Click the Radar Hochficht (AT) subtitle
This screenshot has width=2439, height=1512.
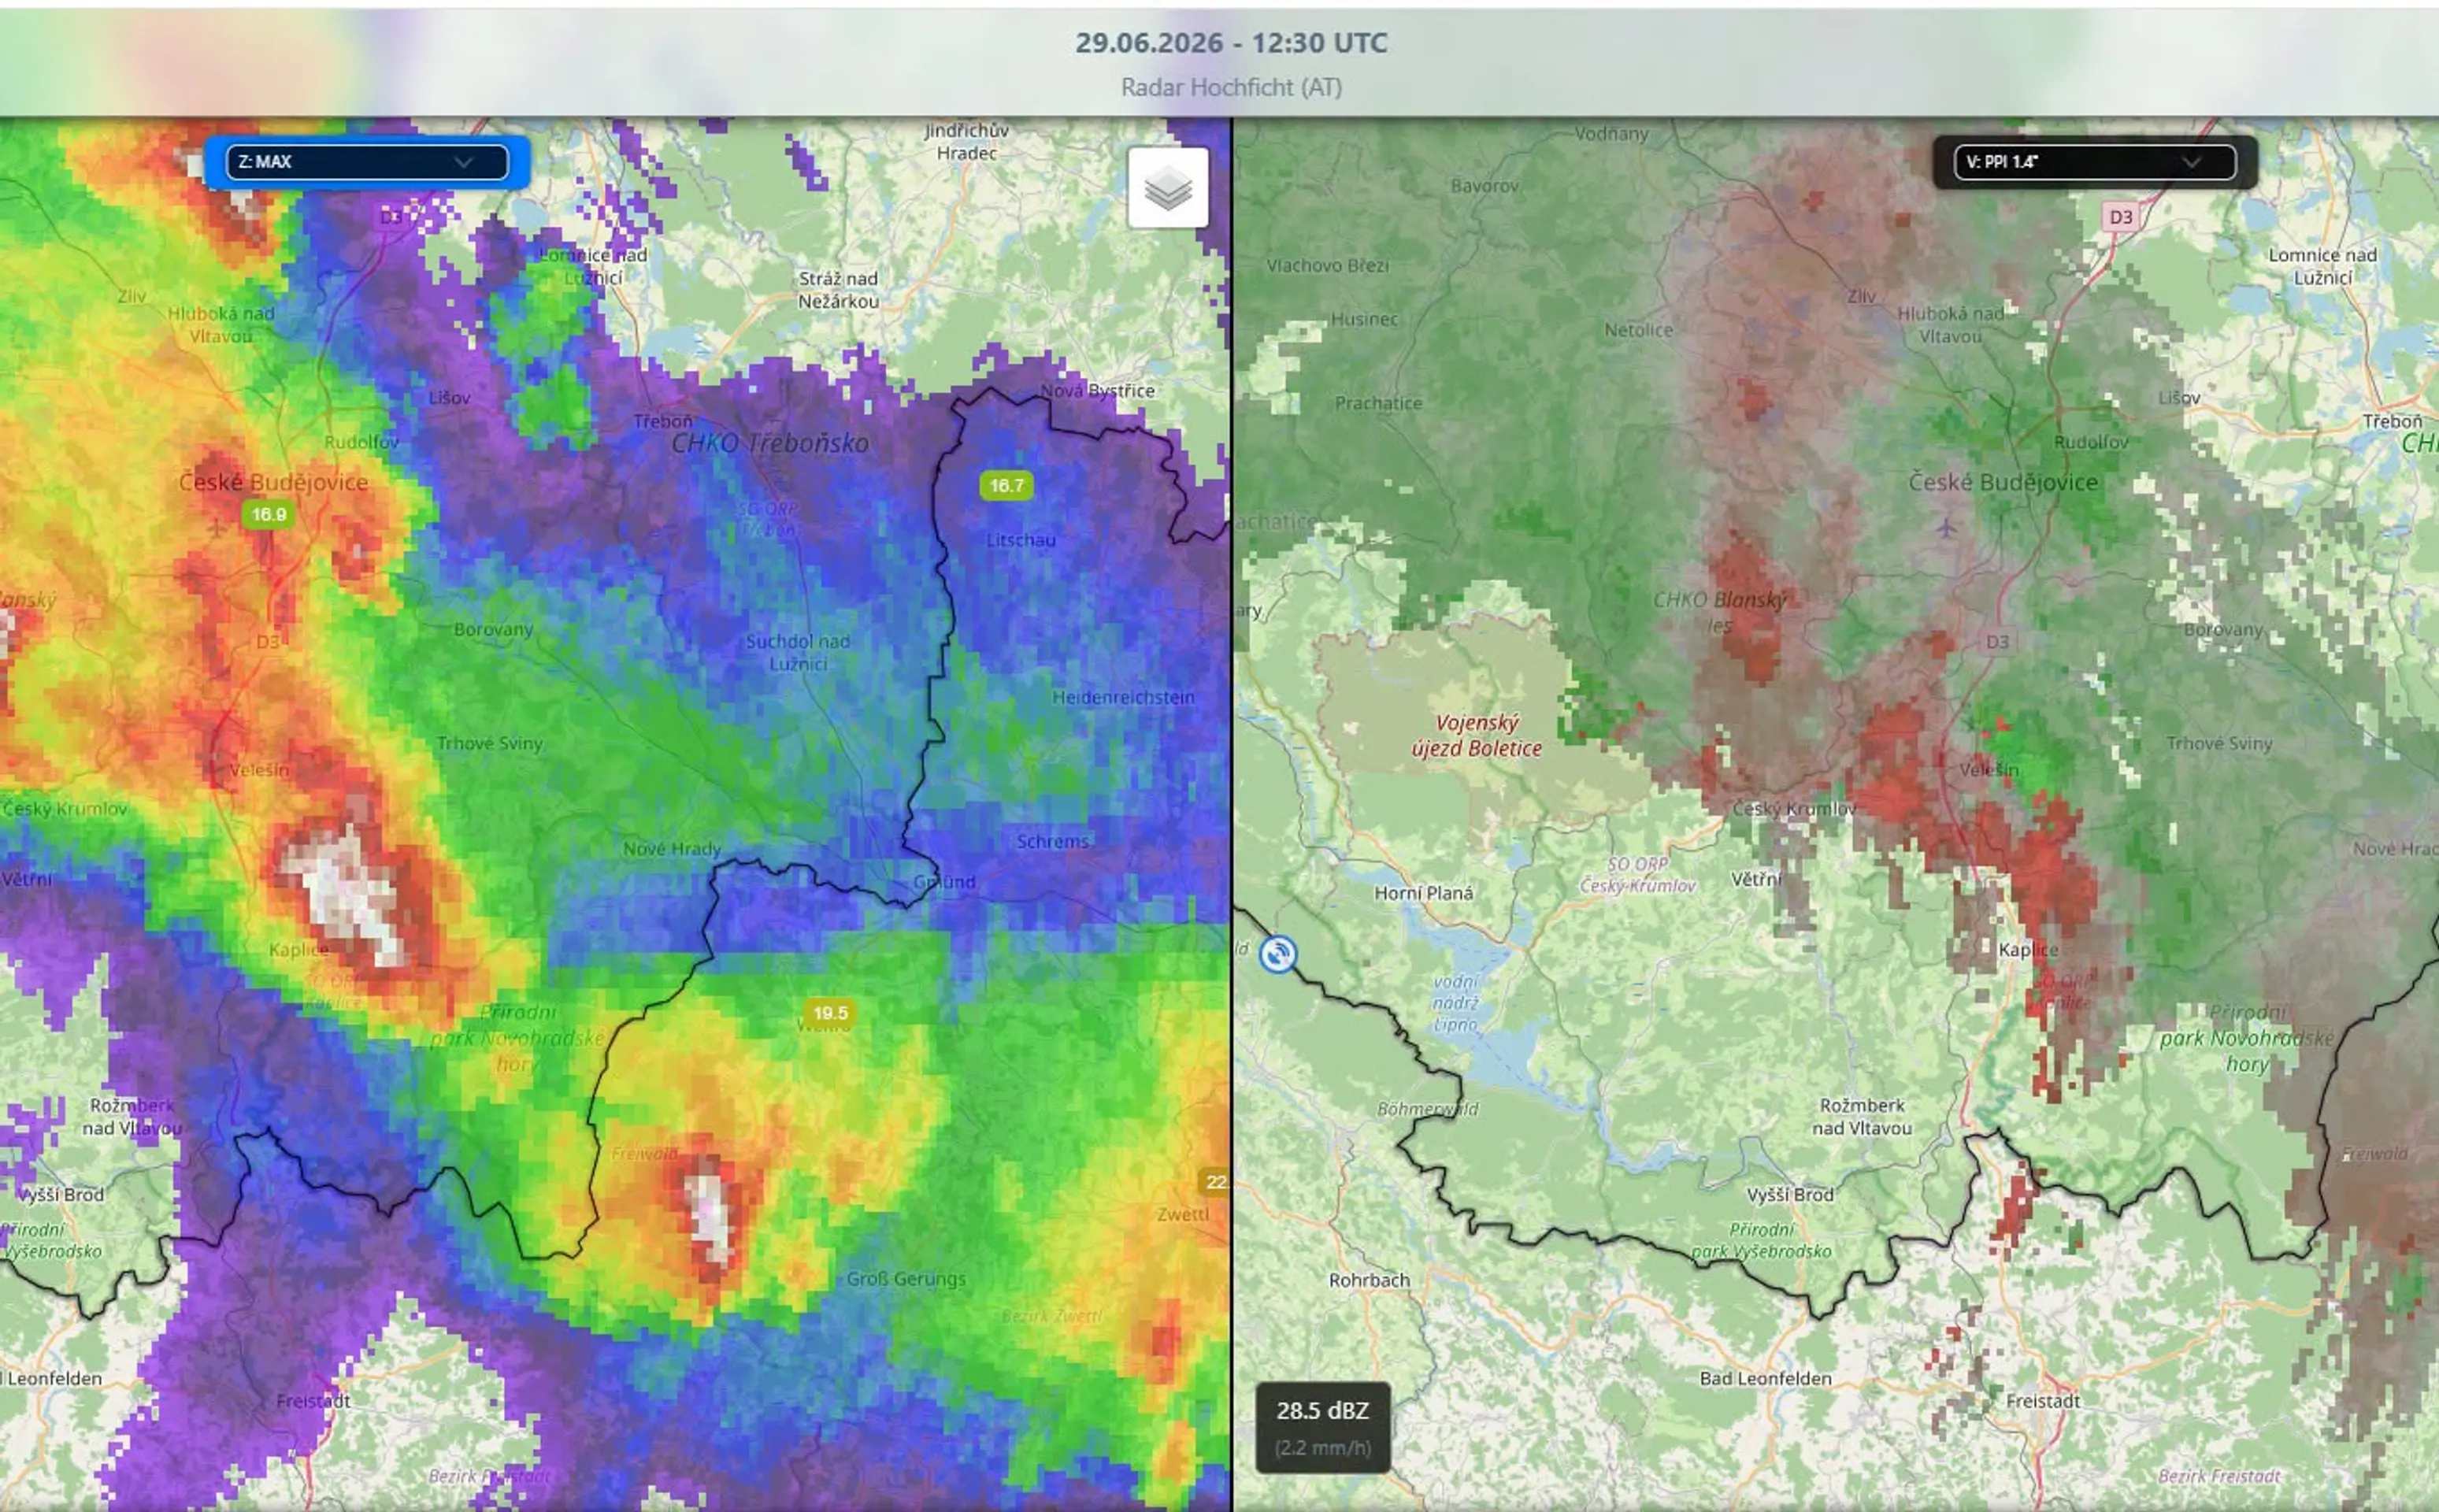(1231, 88)
